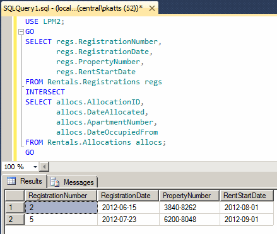Click regs.RegistrationDate in the query

coord(103,52)
